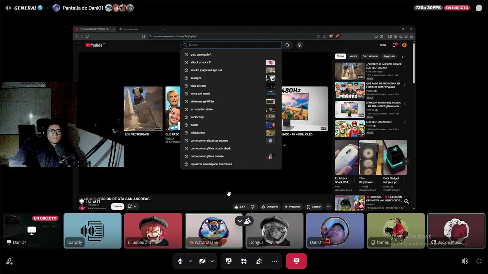Image resolution: width=488 pixels, height=274 pixels.
Task: Click the Unirme channel button
Action: tap(117, 206)
